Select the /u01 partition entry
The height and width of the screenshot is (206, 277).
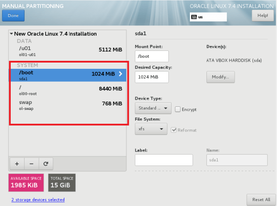[67, 50]
